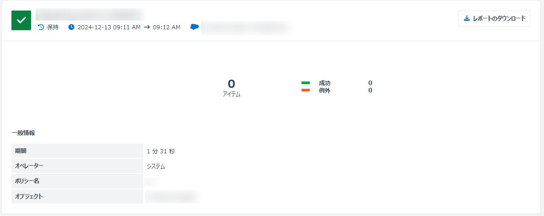Viewport: 544px width, 216px height.
Task: Download the report via レポートのダウンロード
Action: [494, 18]
